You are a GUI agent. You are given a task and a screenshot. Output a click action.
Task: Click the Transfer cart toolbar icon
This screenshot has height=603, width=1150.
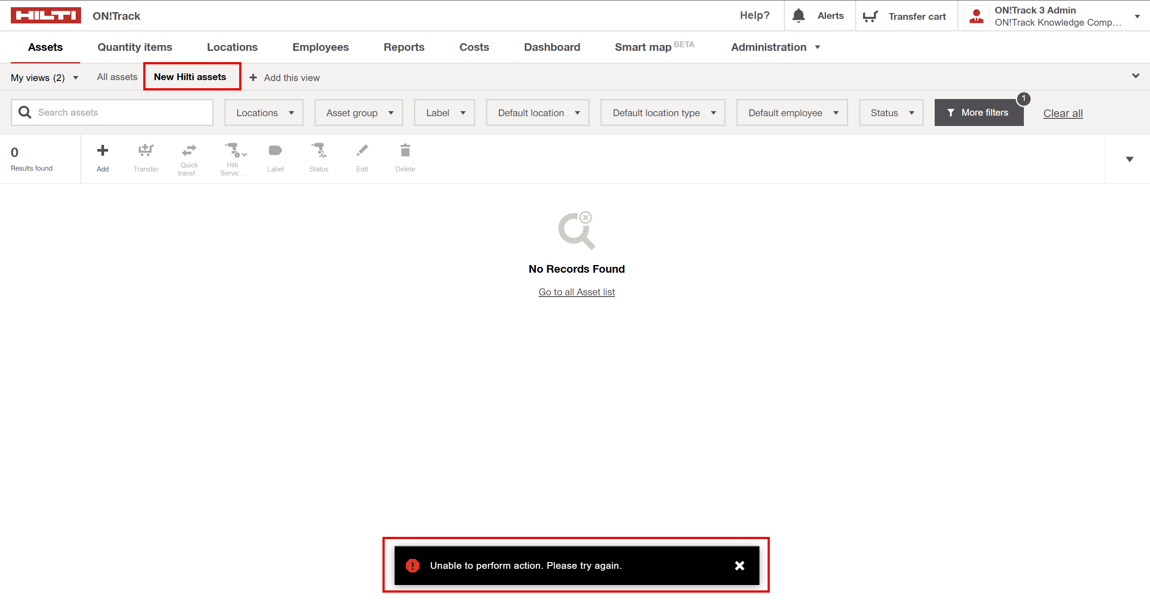coord(146,150)
